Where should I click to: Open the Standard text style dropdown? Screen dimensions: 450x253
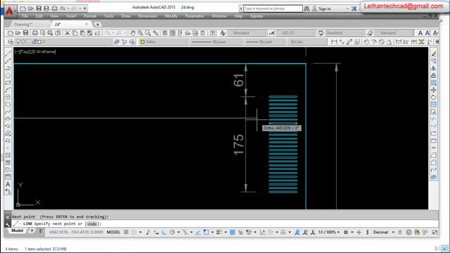(x=247, y=33)
